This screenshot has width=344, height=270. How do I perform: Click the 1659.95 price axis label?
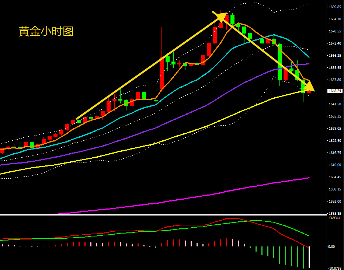click(335, 68)
